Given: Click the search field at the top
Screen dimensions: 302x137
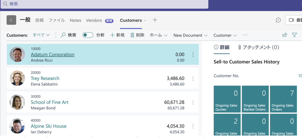Looking at the screenshot, I should pyautogui.click(x=104, y=4).
